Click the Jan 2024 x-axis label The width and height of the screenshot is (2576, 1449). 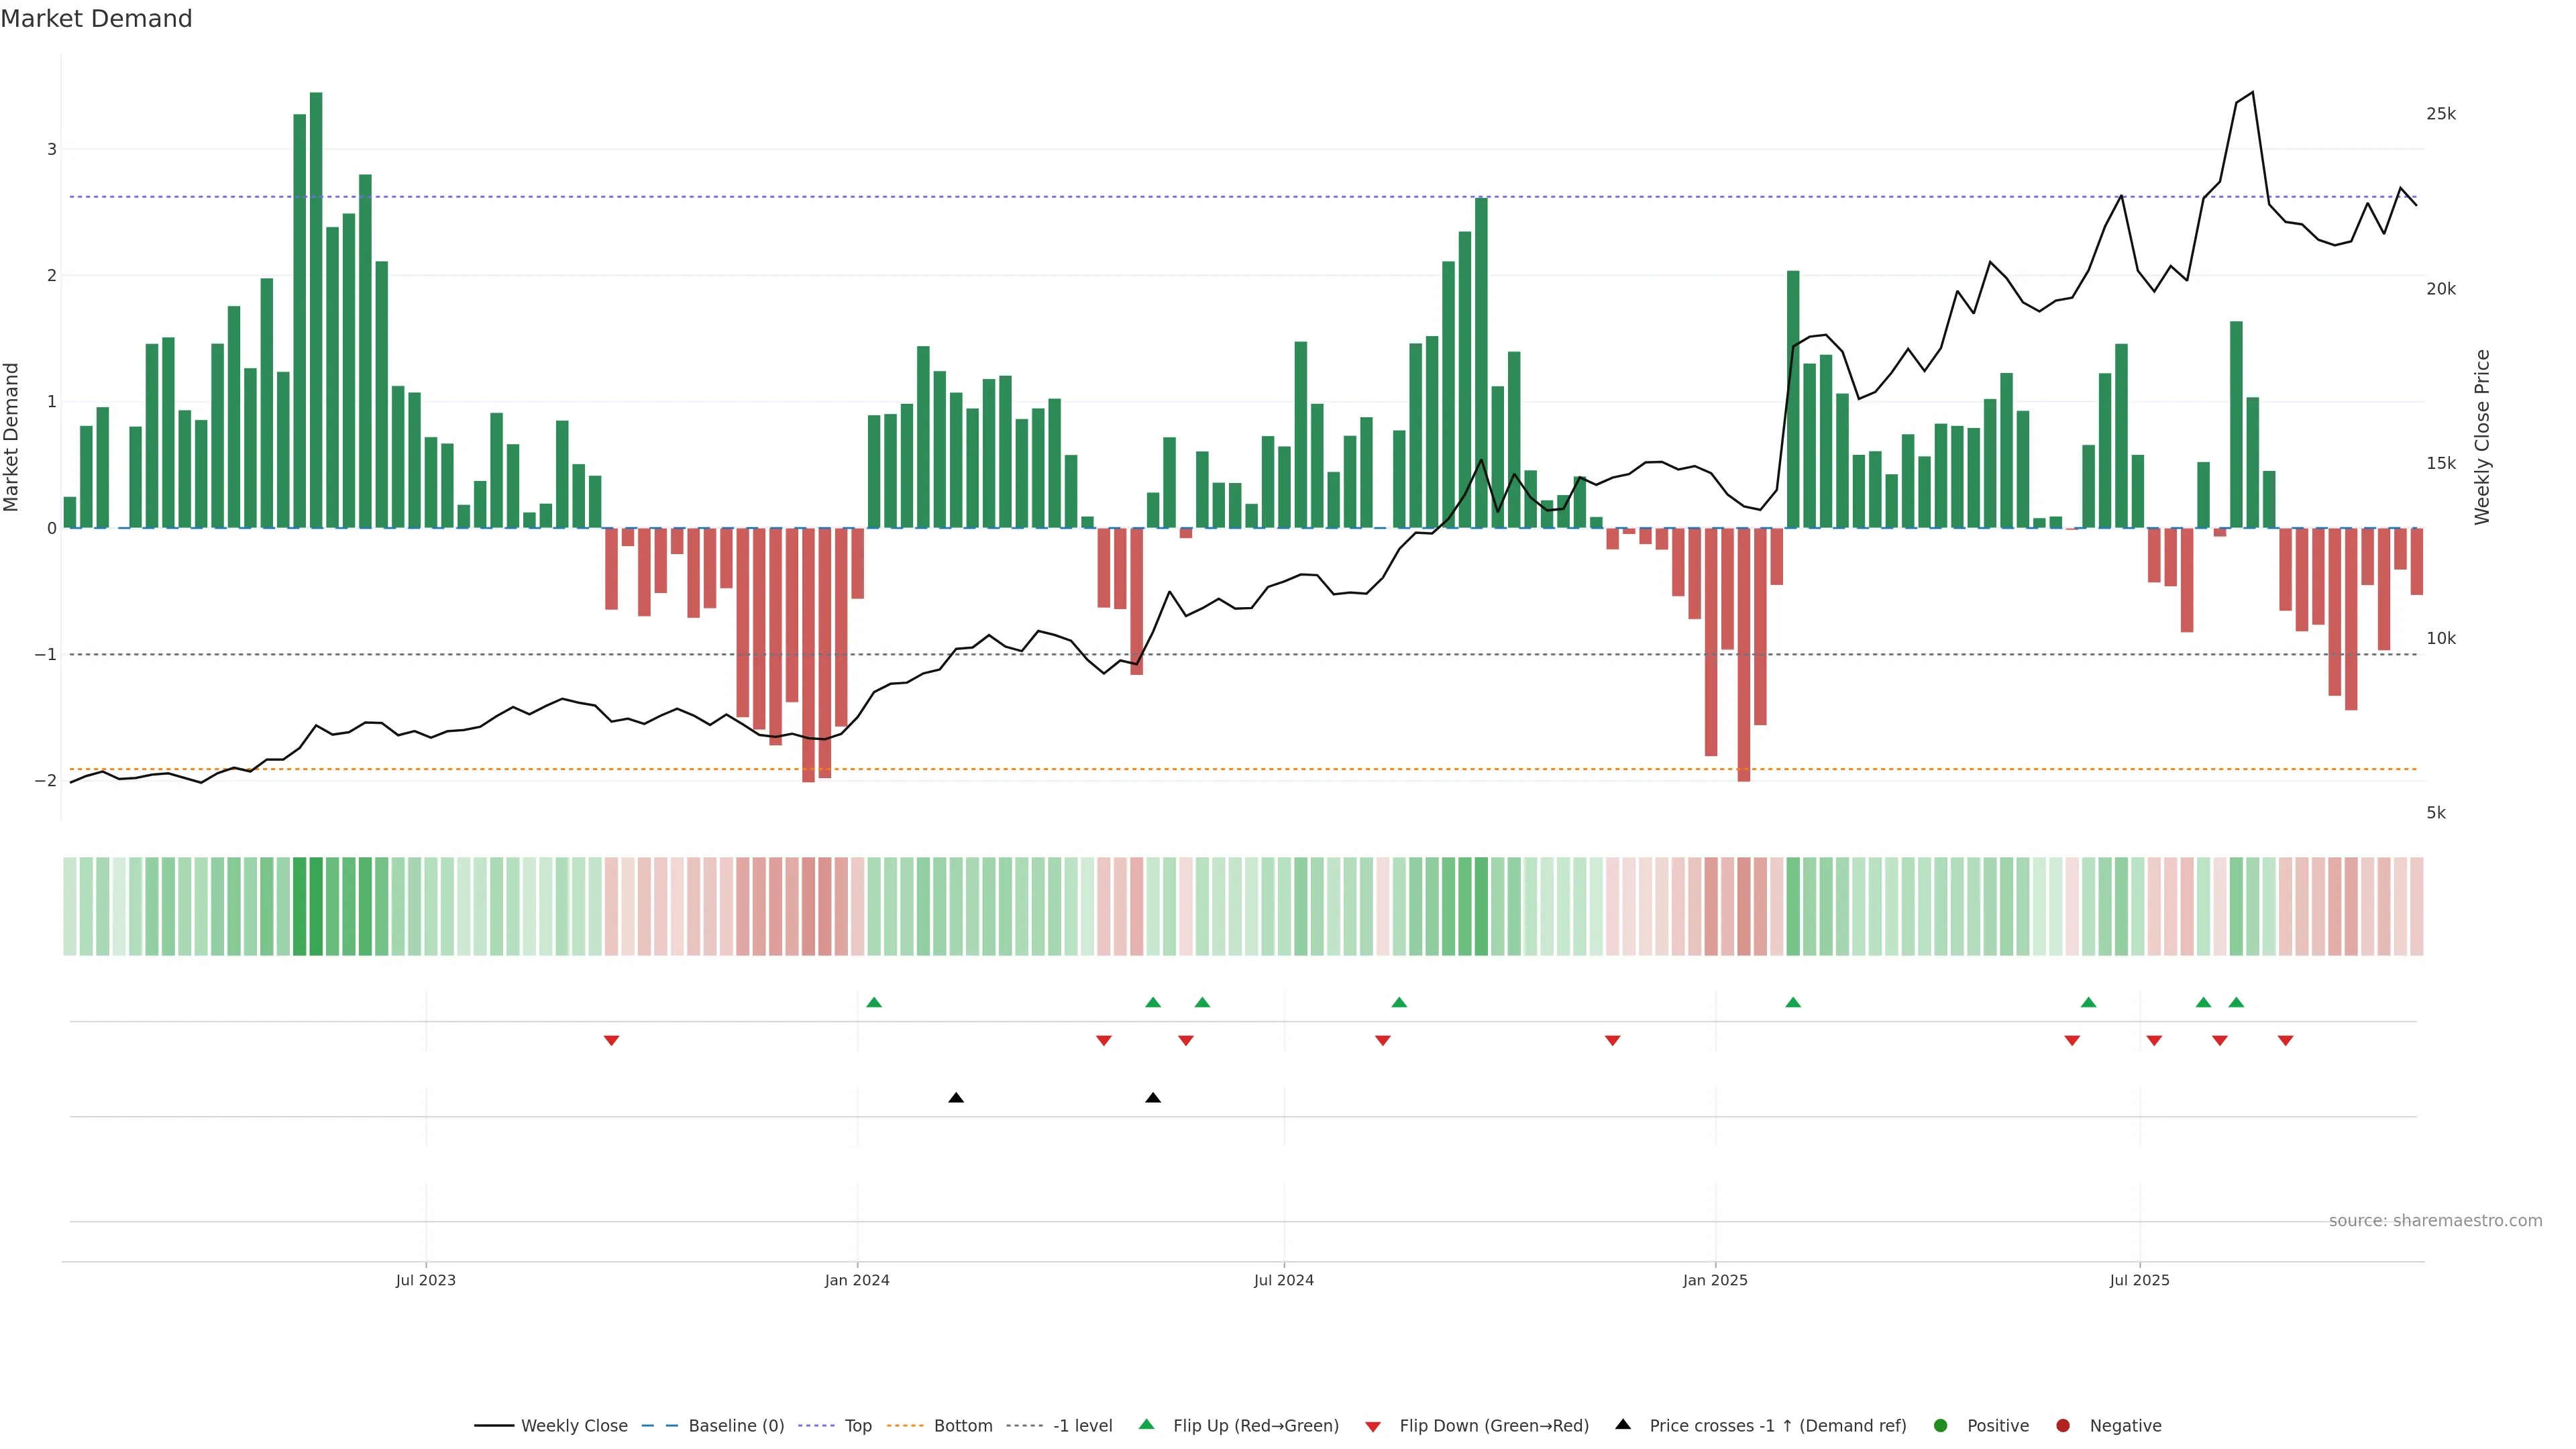(857, 1280)
